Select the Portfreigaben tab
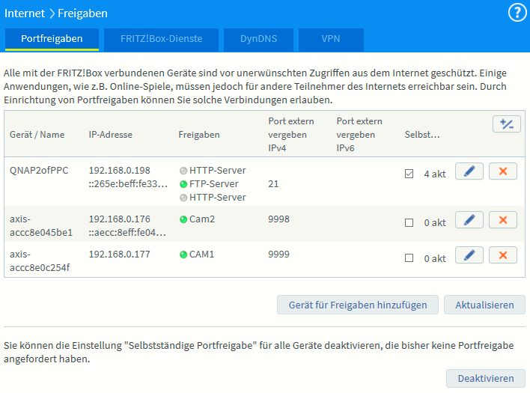The width and height of the screenshot is (530, 393). [52, 39]
